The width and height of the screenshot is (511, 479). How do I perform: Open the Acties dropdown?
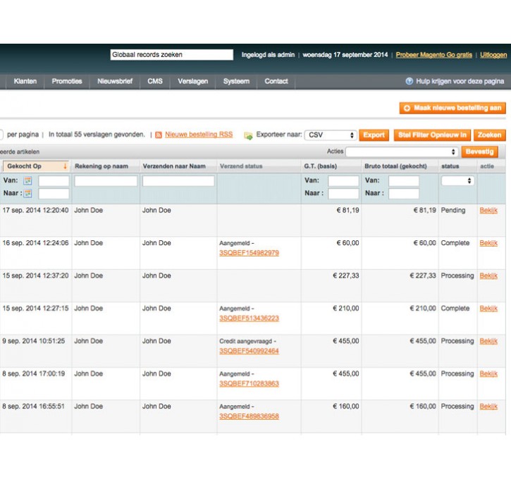click(402, 151)
